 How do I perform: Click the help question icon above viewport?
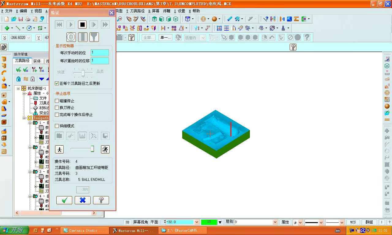[x=293, y=47]
